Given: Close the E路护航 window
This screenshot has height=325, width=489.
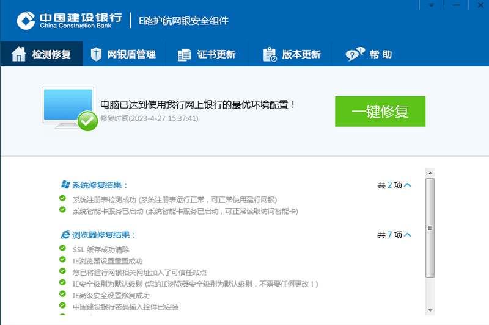Looking at the screenshot, I should tap(479, 5).
